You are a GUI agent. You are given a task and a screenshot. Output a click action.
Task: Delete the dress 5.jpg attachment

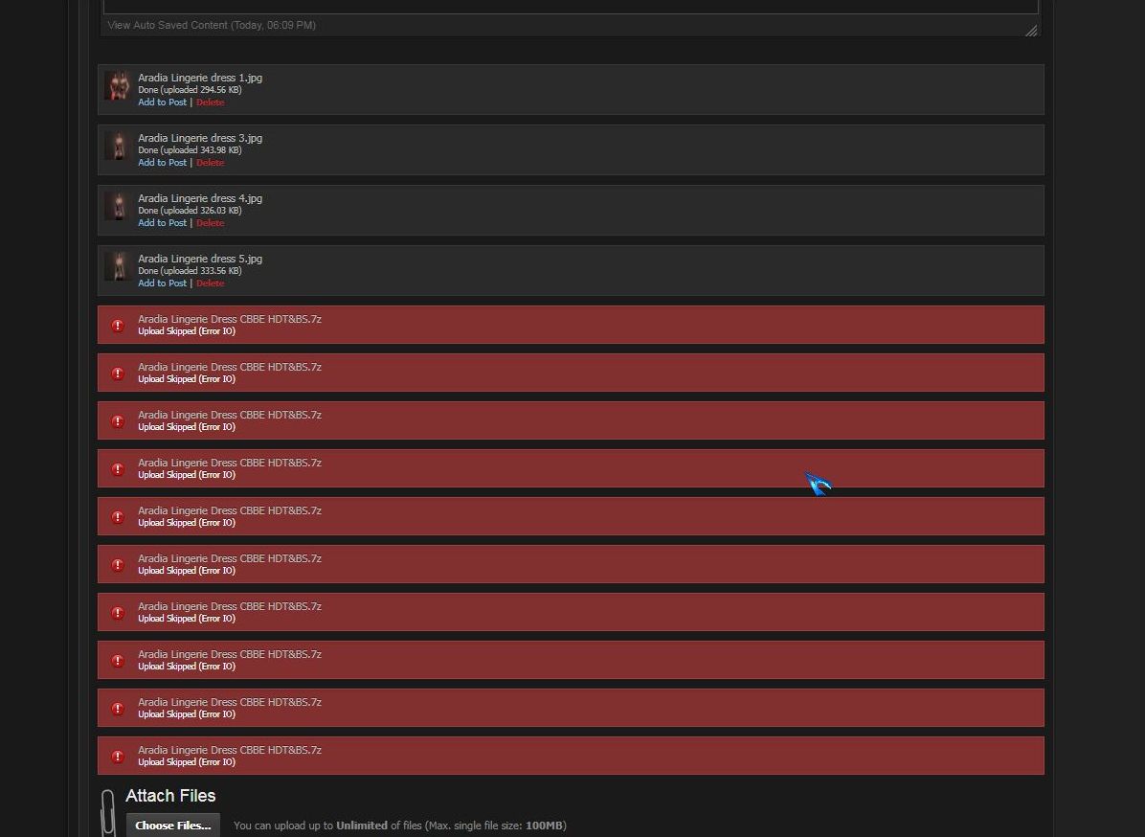point(210,283)
